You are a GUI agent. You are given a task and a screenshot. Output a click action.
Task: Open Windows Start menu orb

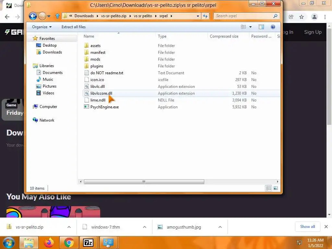9,243
